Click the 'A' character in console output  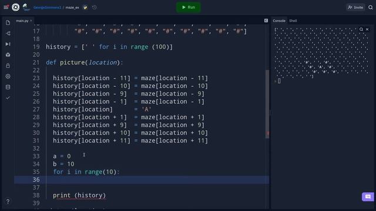(x=320, y=67)
